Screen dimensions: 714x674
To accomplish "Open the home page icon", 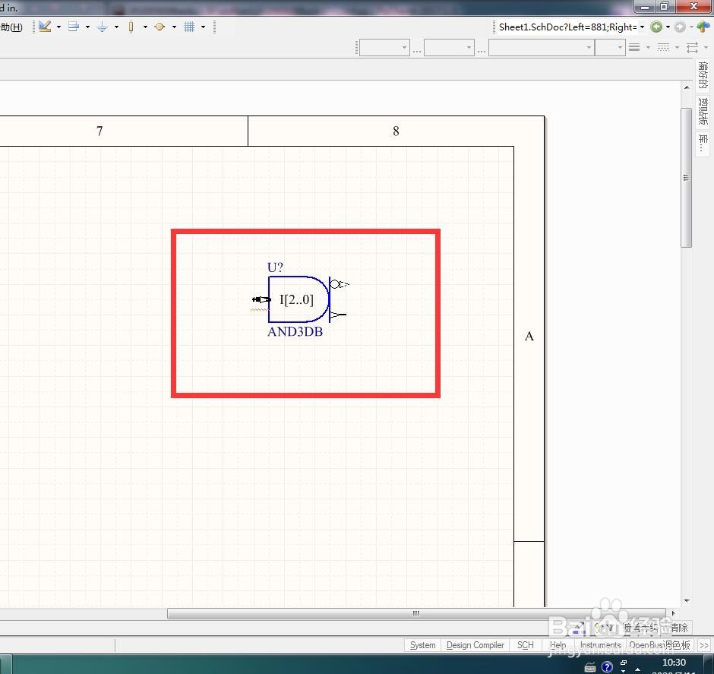I will 703,27.
